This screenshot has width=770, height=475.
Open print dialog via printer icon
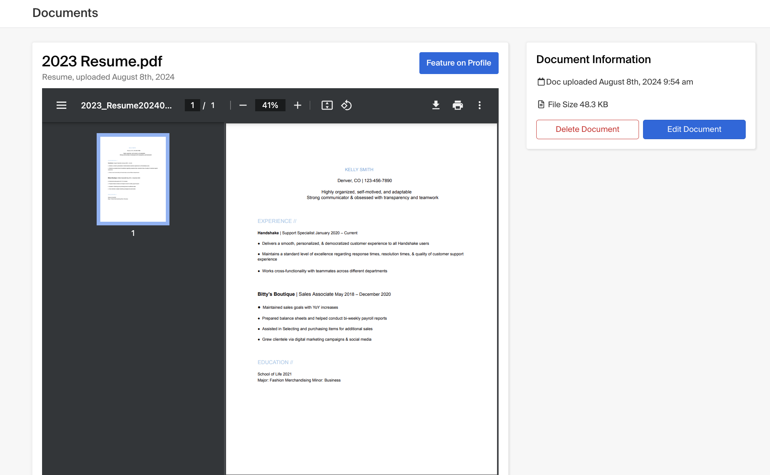[x=457, y=105]
